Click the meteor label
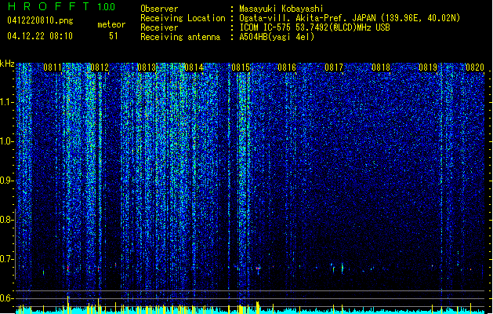The width and height of the screenshot is (493, 314). (111, 24)
